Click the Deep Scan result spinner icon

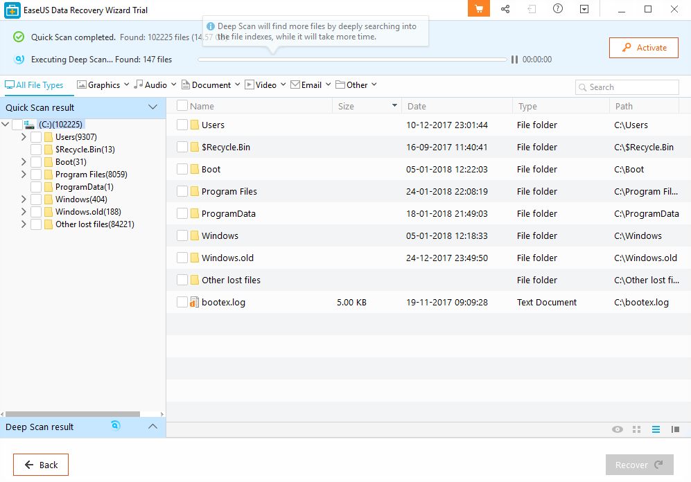[x=116, y=425]
